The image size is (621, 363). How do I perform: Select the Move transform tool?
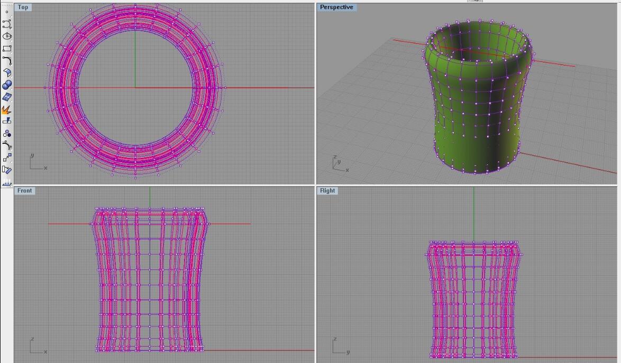point(7,157)
